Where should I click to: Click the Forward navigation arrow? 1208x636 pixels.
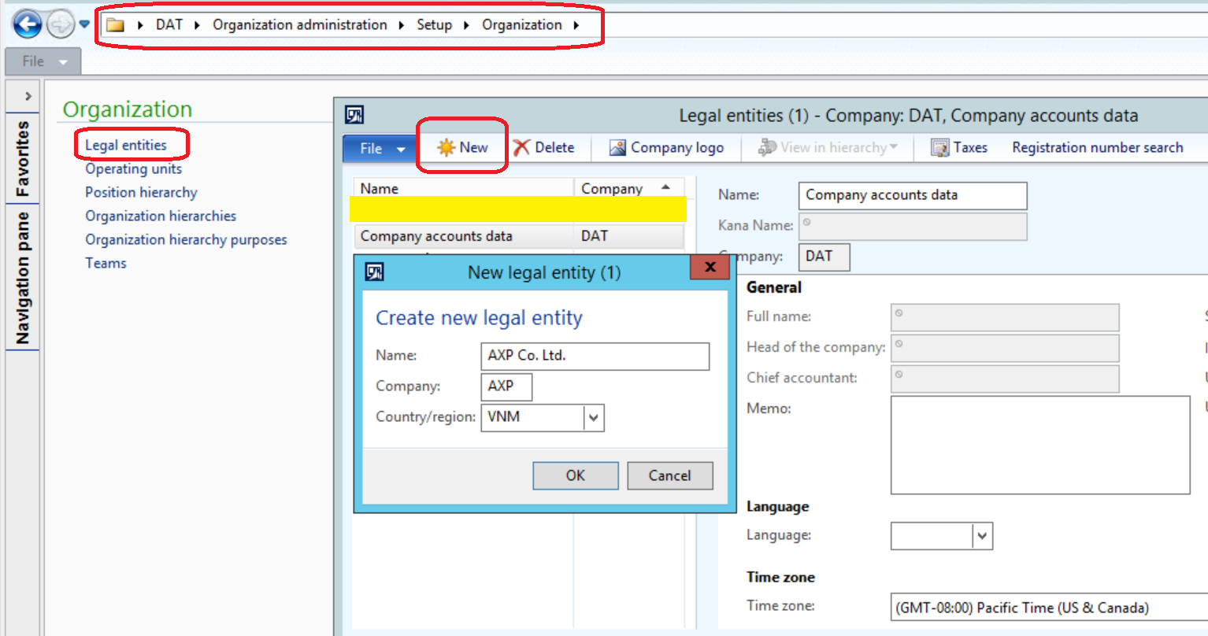60,24
